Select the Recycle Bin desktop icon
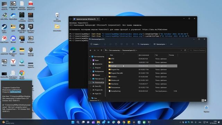This screenshot has width=222, height=125. pyautogui.click(x=206, y=109)
